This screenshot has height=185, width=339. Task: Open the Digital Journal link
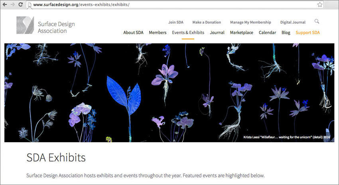(x=293, y=22)
